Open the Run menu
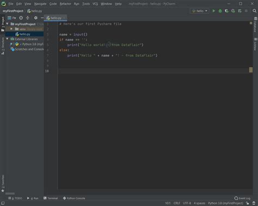Screen dimensions: 258x206 (76, 4)
